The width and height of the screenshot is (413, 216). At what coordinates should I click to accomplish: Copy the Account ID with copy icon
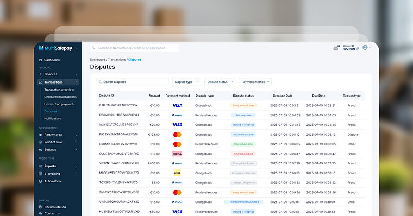[x=358, y=49]
